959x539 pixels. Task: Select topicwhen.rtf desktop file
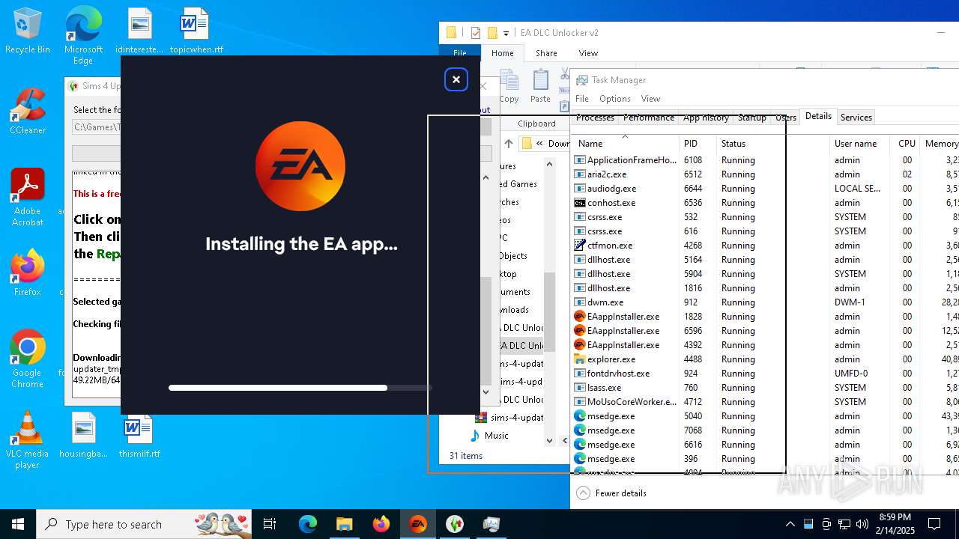pyautogui.click(x=196, y=31)
